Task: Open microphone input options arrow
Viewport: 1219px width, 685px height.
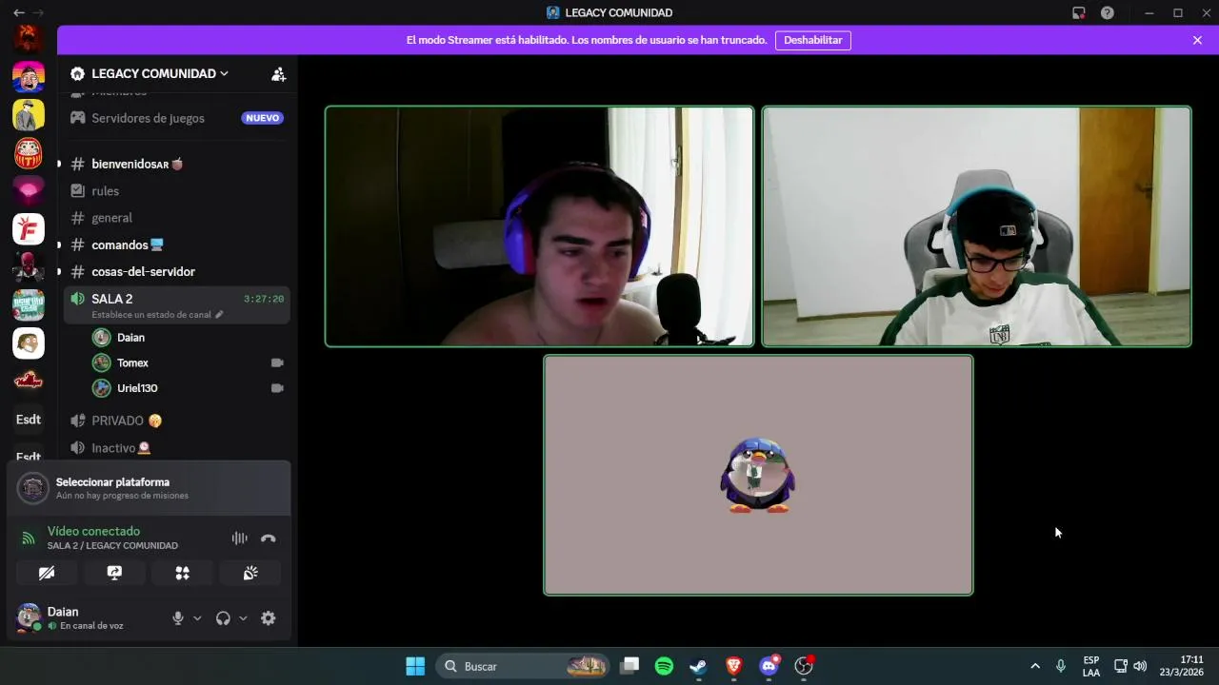Action: point(197,618)
